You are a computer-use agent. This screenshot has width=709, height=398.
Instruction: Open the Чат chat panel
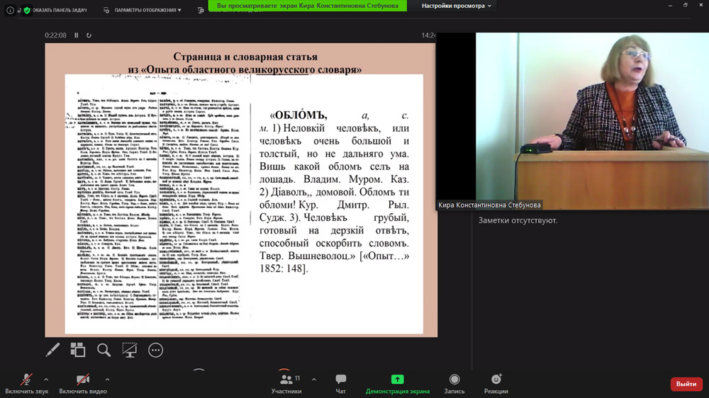[x=340, y=384]
